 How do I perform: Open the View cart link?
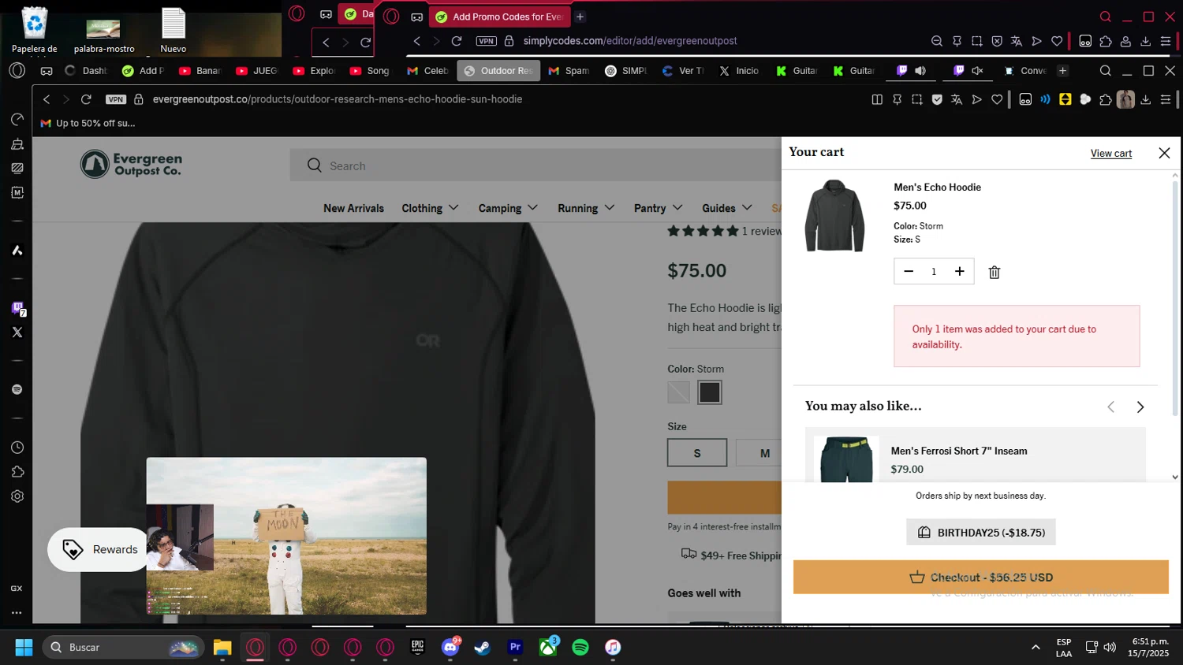pos(1110,154)
